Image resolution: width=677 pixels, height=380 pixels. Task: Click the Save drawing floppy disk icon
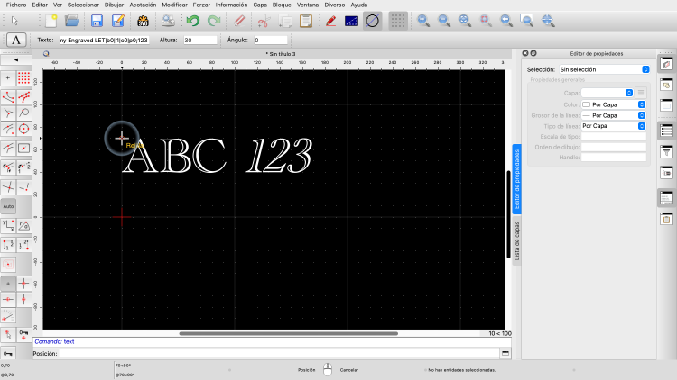click(x=97, y=20)
